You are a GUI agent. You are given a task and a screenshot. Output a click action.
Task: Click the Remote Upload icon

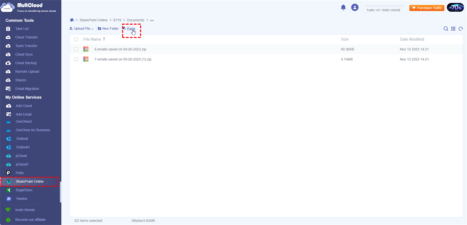8,72
